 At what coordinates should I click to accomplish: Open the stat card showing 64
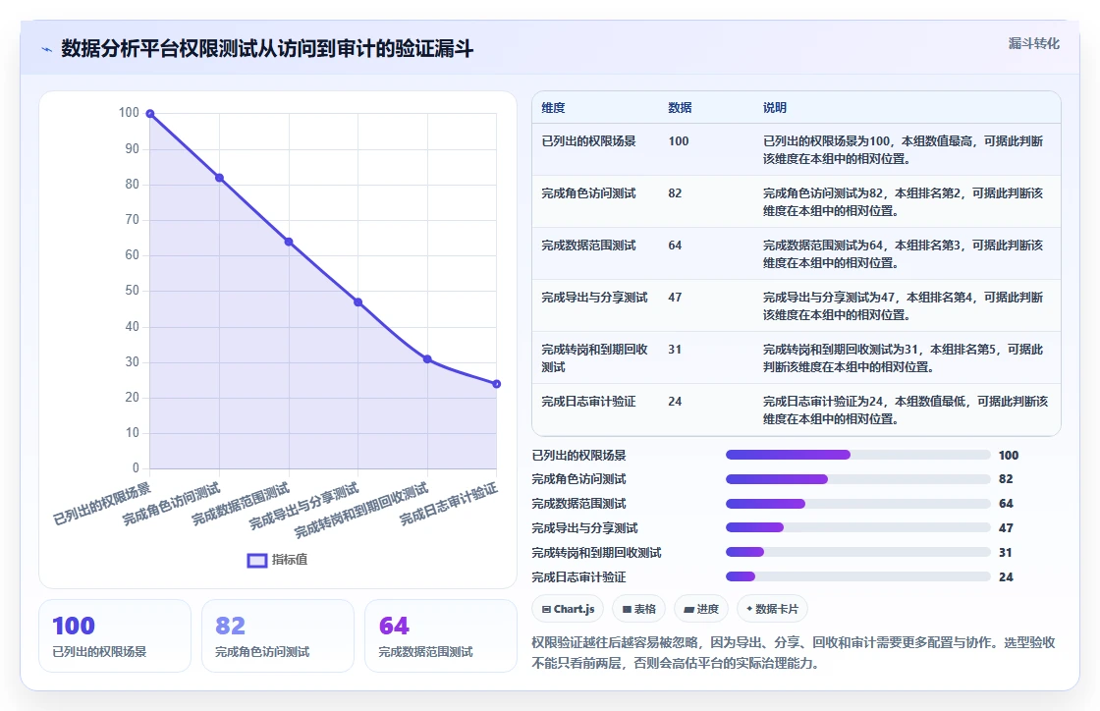[x=441, y=636]
